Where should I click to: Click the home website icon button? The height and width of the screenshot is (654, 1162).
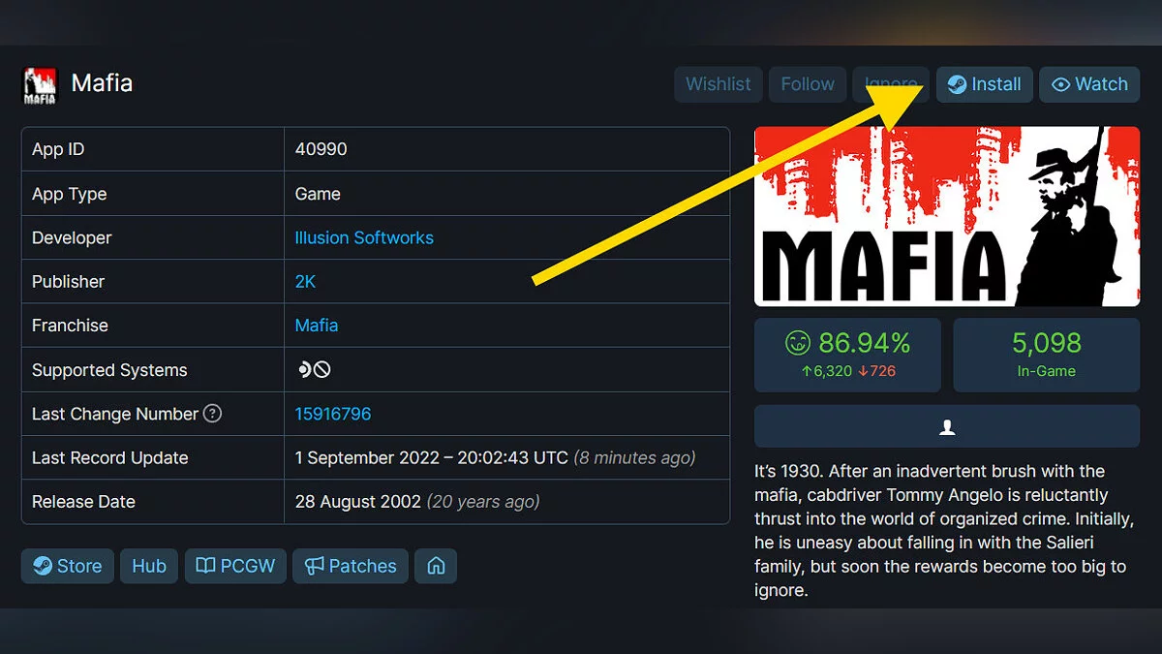436,566
